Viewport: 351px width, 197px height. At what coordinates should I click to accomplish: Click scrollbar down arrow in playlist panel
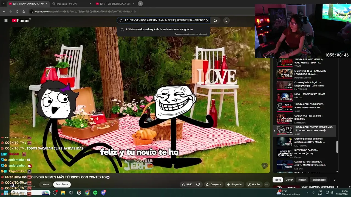(337, 172)
